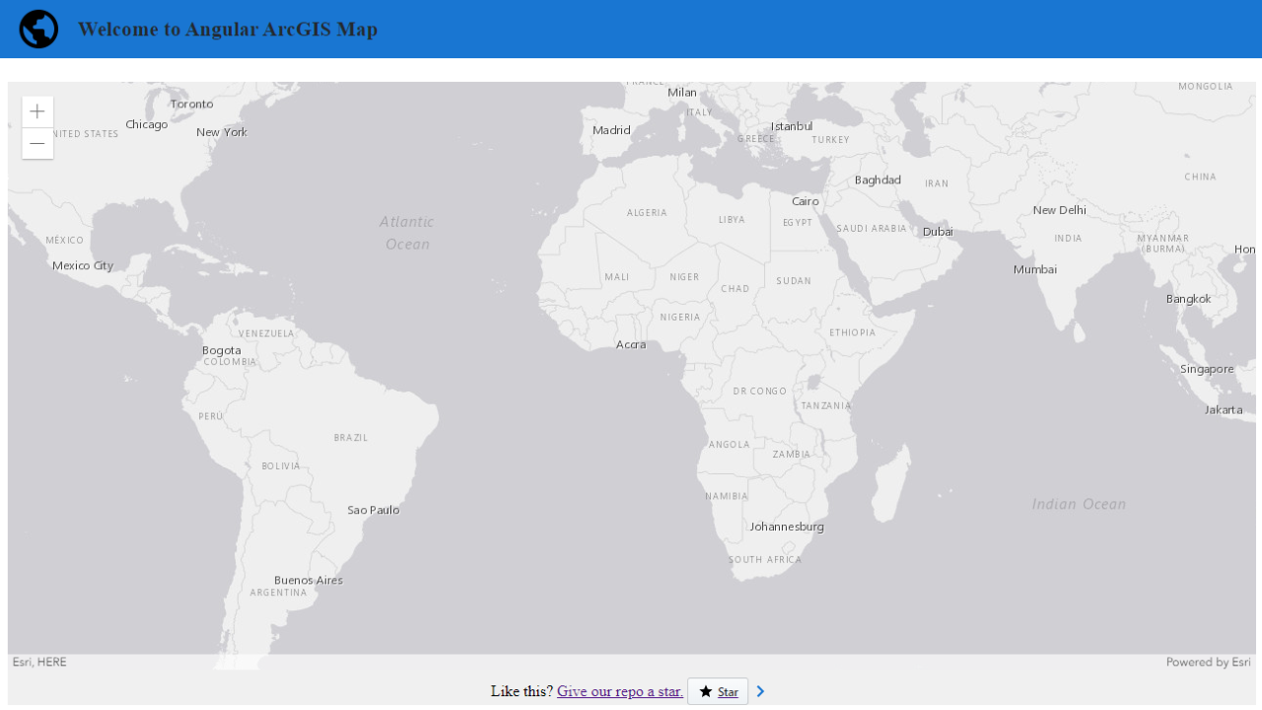Image resolution: width=1262 pixels, height=710 pixels.
Task: Click the ALGERIA country label
Action: point(647,213)
